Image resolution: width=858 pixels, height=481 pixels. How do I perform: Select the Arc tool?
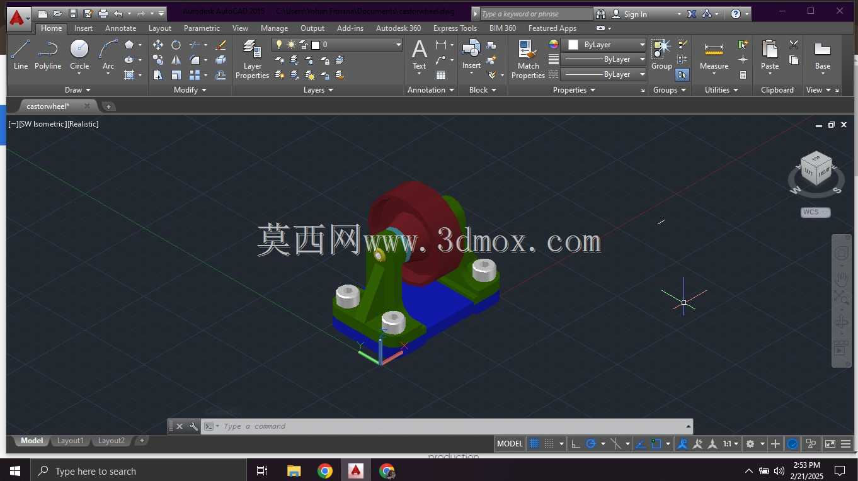coord(108,55)
